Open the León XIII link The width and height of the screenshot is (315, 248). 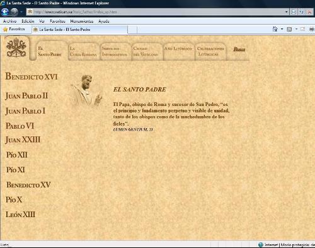[20, 215]
